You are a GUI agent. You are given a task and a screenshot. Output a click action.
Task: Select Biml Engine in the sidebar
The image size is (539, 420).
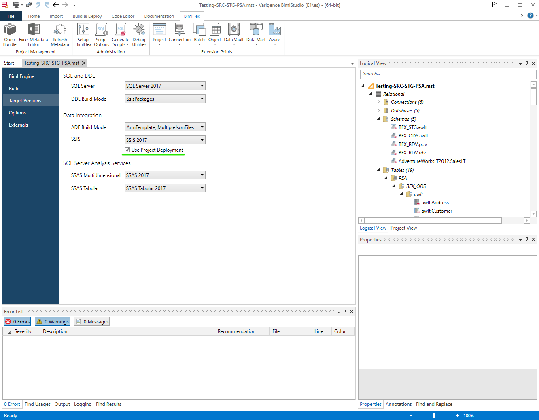click(21, 76)
